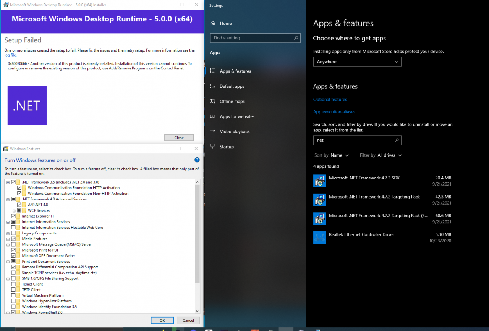Check the TFTP Client checkbox
Viewport: 489px width, 331px height.
(x=13, y=290)
